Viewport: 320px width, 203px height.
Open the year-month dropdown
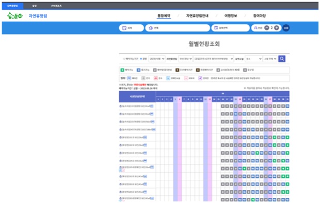pos(157,59)
